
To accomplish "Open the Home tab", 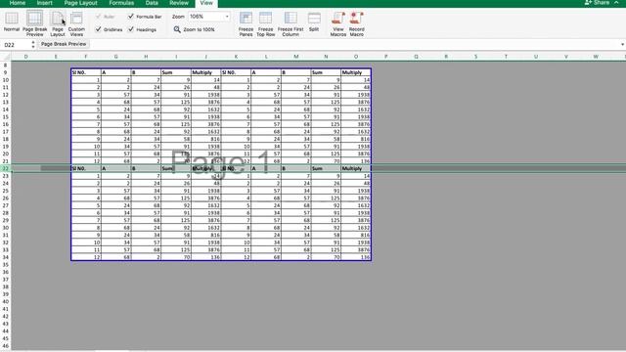I will [18, 3].
